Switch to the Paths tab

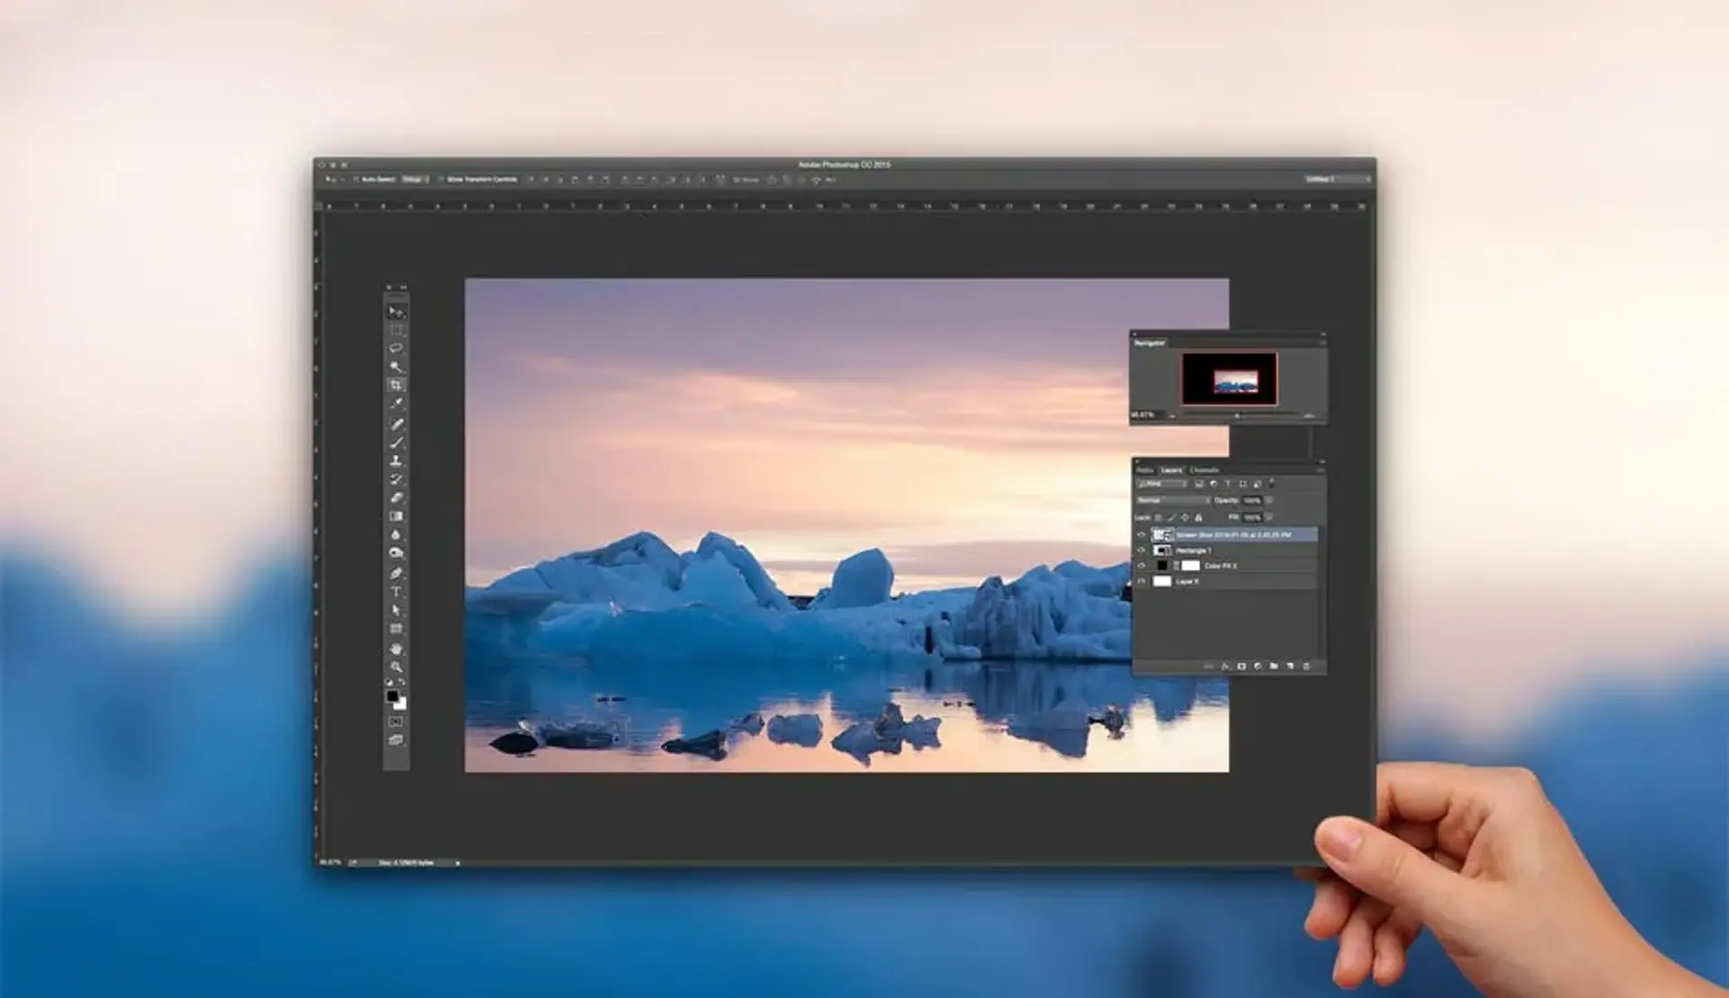pos(1145,470)
